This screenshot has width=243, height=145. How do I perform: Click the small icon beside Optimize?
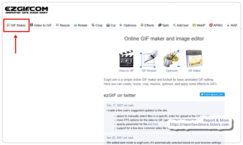tap(121, 25)
